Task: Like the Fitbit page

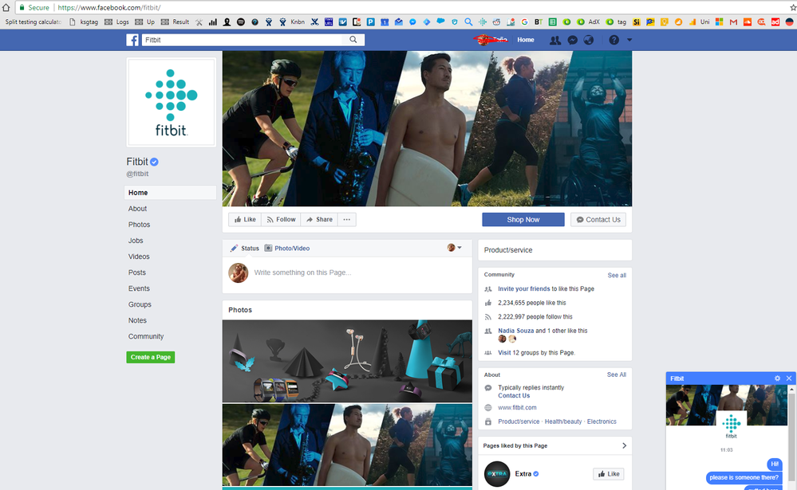Action: (x=245, y=219)
